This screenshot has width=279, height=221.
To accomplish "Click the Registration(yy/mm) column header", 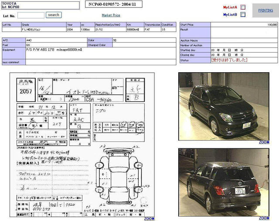I will pos(110,24).
